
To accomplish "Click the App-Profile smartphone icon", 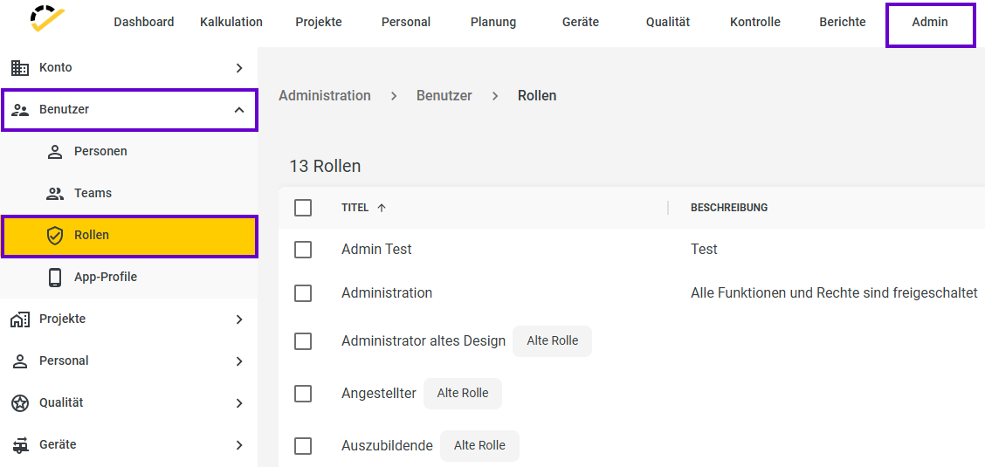I will click(x=55, y=277).
